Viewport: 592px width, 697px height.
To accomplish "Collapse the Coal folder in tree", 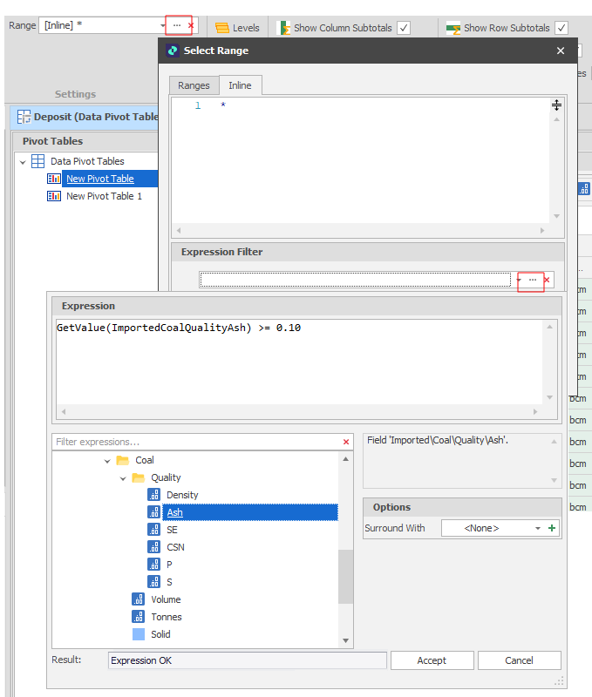I will [x=107, y=460].
